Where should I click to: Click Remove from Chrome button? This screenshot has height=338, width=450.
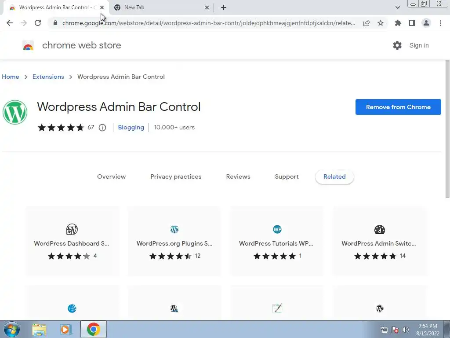398,107
